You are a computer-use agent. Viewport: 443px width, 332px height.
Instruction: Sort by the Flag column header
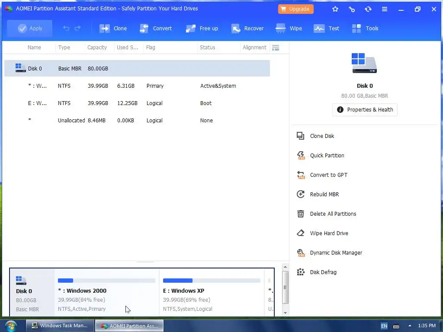[x=151, y=48]
